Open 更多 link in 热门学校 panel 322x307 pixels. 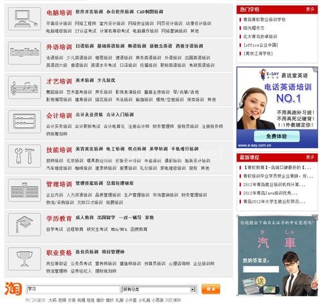pos(310,9)
